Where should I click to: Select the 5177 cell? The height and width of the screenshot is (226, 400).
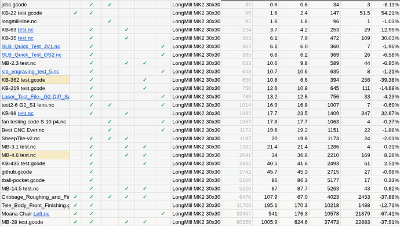tap(325, 180)
